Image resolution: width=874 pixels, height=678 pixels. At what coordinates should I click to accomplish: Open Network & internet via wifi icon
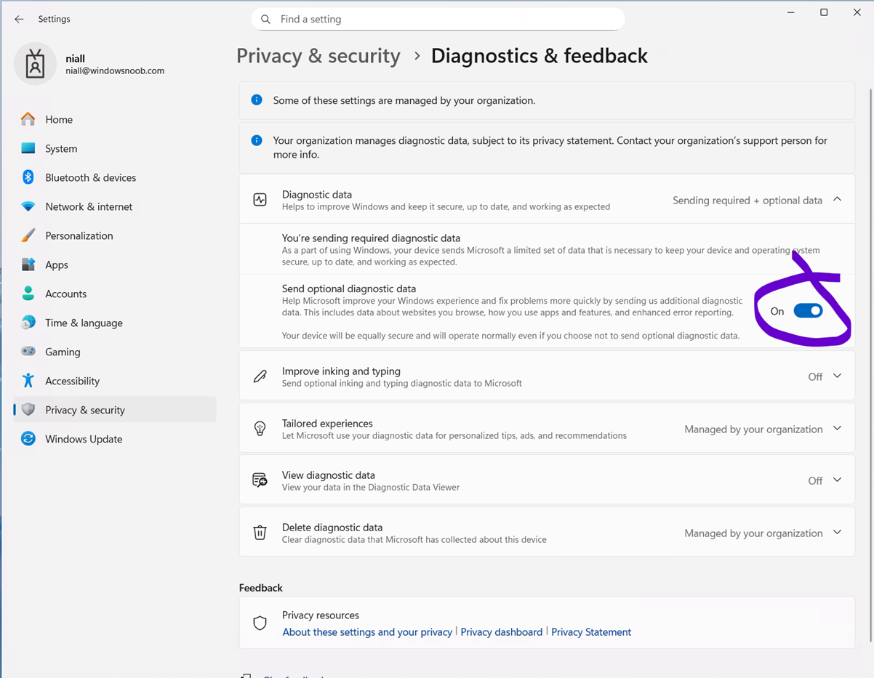click(28, 206)
